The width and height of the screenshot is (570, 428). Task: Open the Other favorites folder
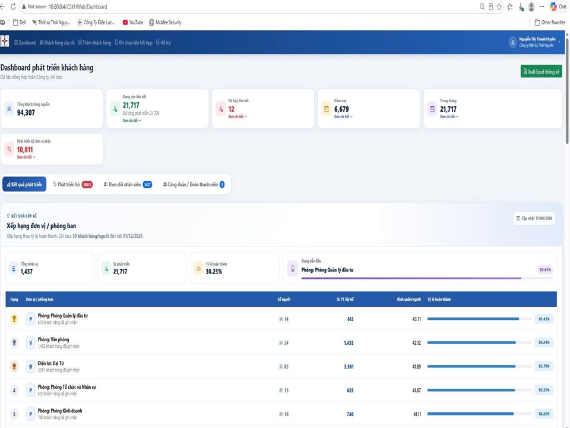550,22
